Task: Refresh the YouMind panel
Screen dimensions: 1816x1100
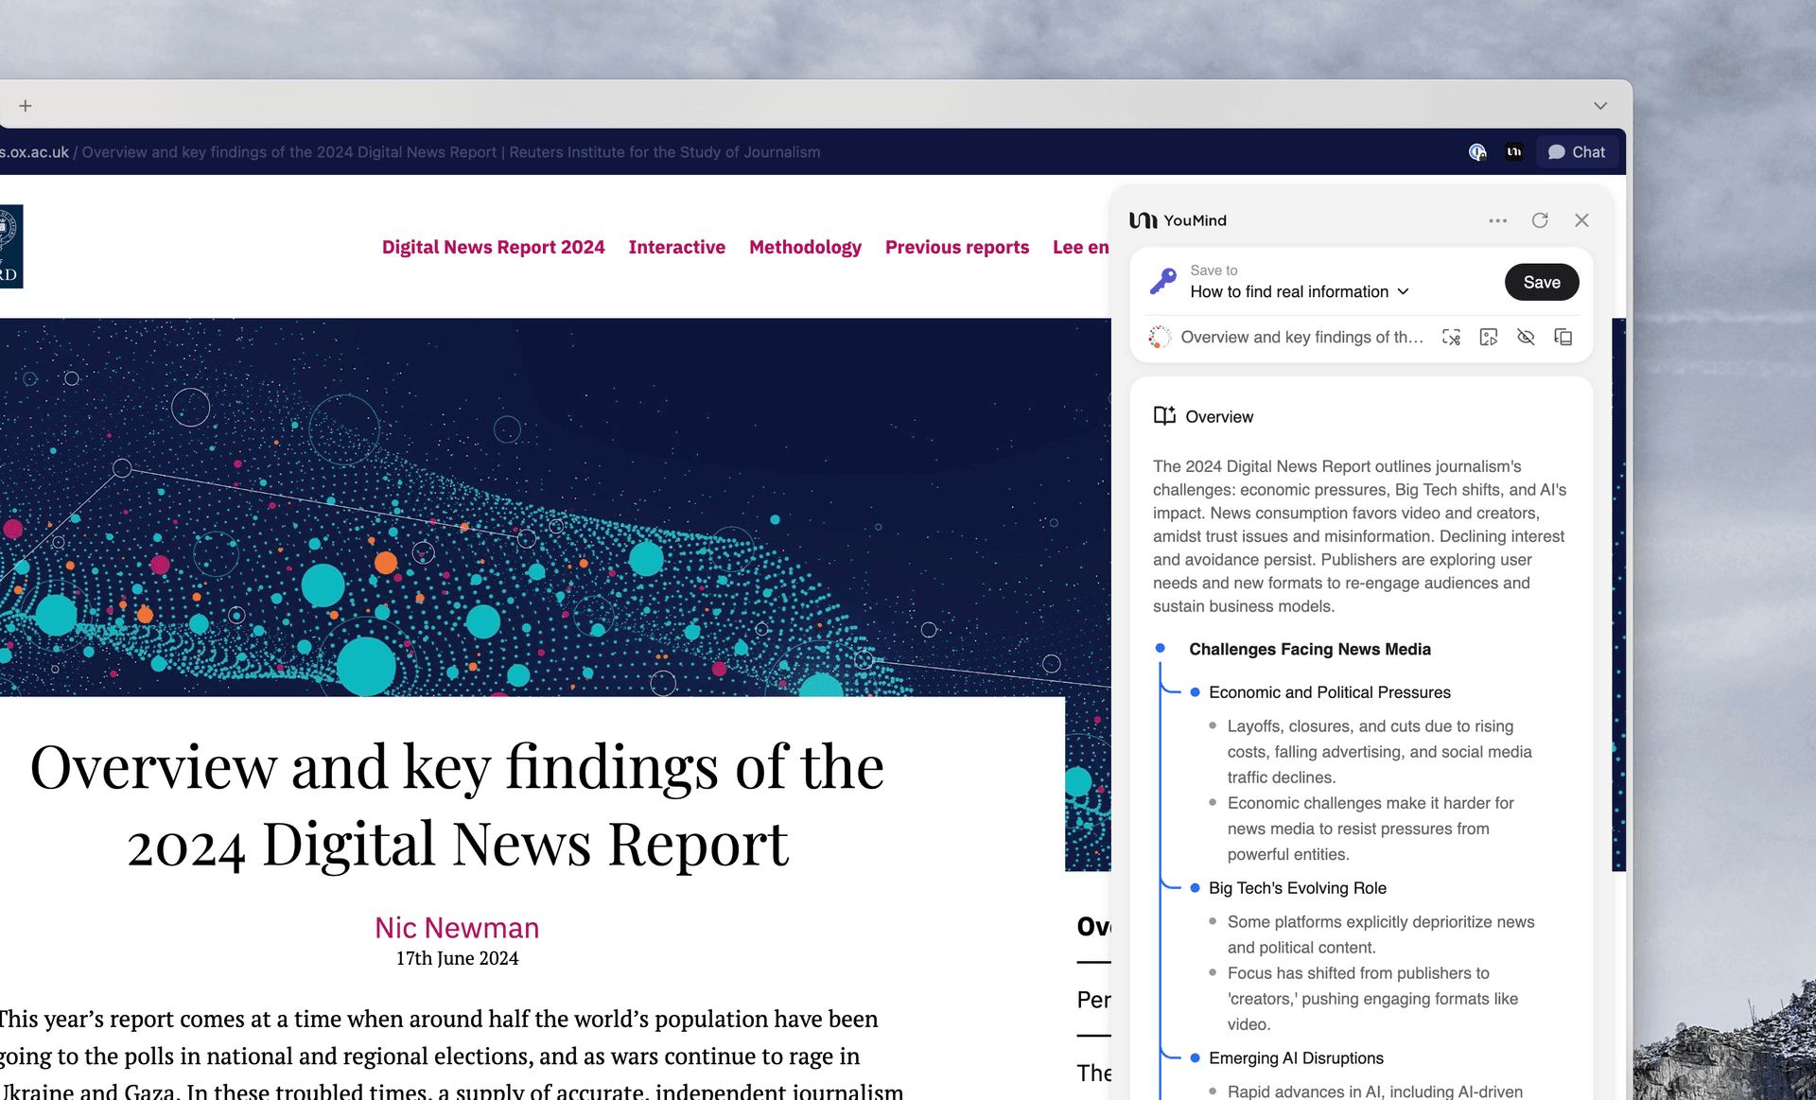Action: pos(1540,220)
